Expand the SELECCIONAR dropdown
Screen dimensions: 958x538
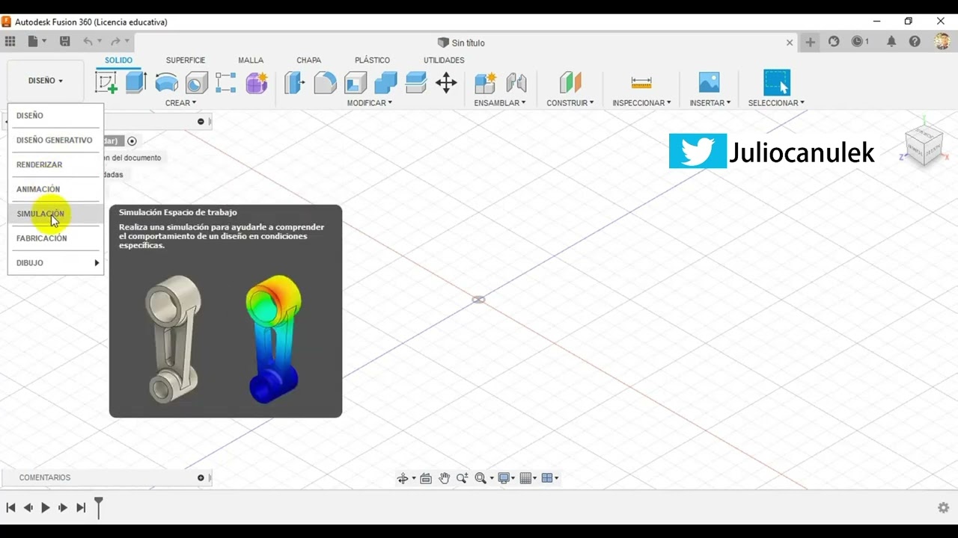tap(776, 103)
